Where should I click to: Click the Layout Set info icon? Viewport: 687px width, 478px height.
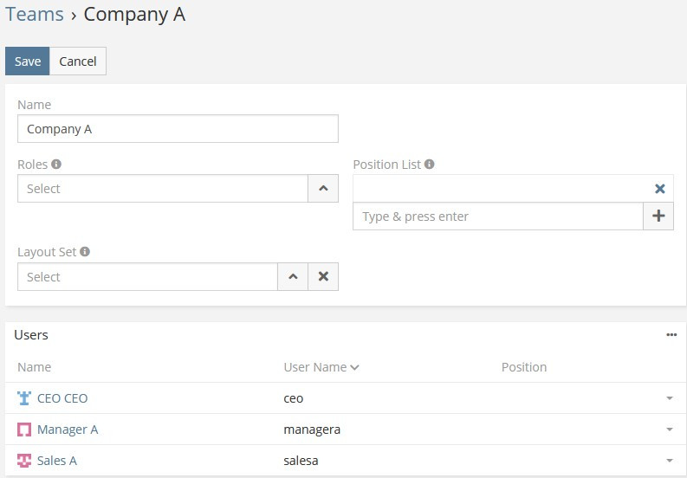[85, 252]
